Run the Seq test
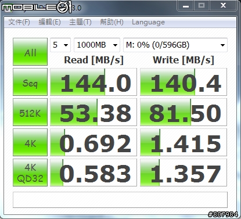The width and height of the screenshot is (241, 219). (x=30, y=82)
